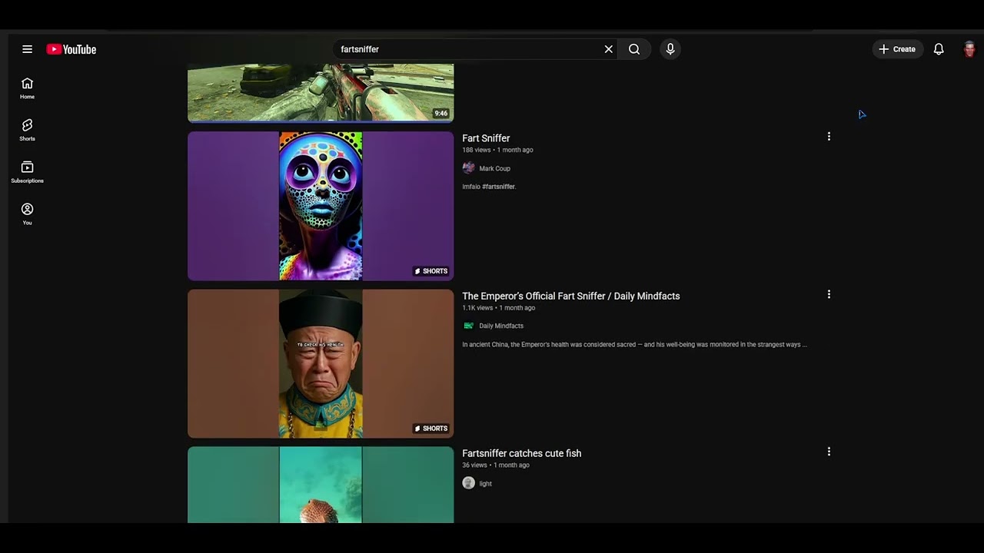Click SHORTS badge on alien thumbnail
Screen dimensions: 984x553
[x=431, y=271]
